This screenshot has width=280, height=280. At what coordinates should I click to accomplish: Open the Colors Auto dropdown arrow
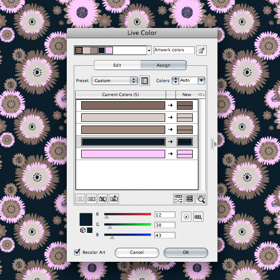coord(201,81)
